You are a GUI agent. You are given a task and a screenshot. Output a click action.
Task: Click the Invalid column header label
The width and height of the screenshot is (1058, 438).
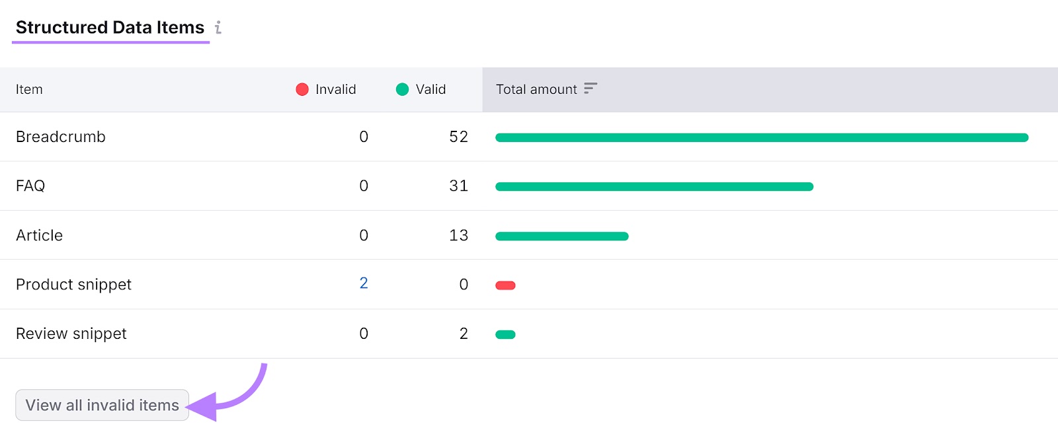[x=335, y=89]
